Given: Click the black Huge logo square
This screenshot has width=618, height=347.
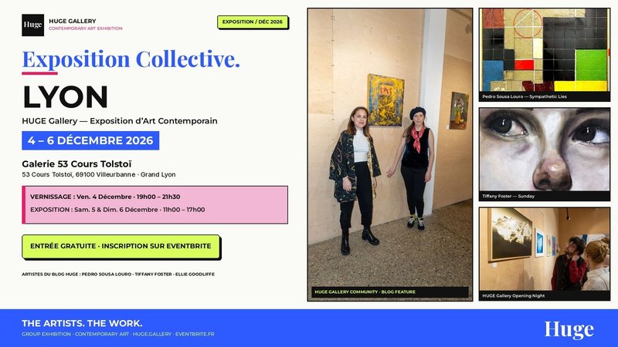Looking at the screenshot, I should pos(32,25).
